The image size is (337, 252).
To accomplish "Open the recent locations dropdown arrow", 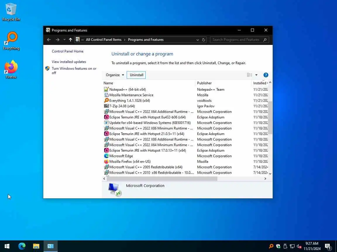I will pyautogui.click(x=64, y=40).
